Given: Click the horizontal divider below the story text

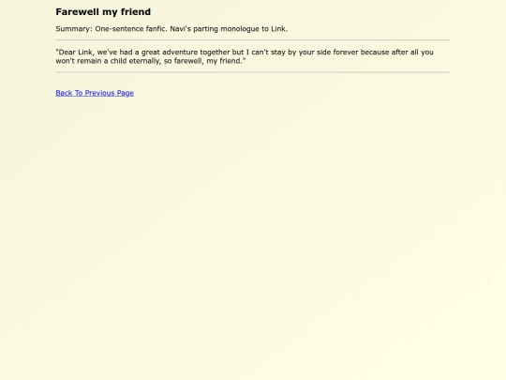Looking at the screenshot, I should (253, 72).
